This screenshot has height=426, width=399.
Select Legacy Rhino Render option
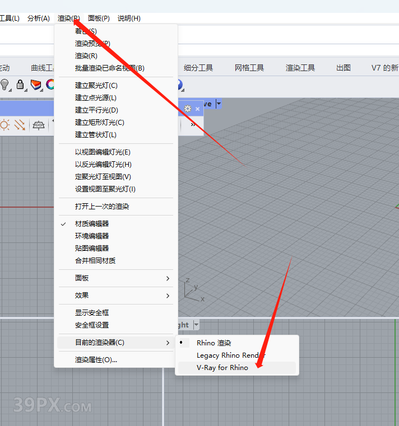click(x=230, y=355)
